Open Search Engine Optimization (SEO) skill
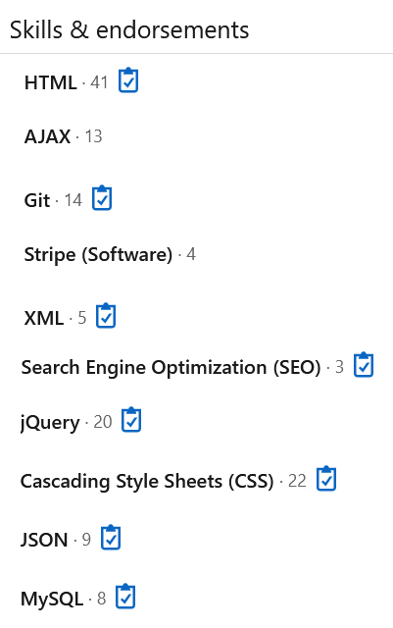Screen dimensions: 393x628 point(171,367)
